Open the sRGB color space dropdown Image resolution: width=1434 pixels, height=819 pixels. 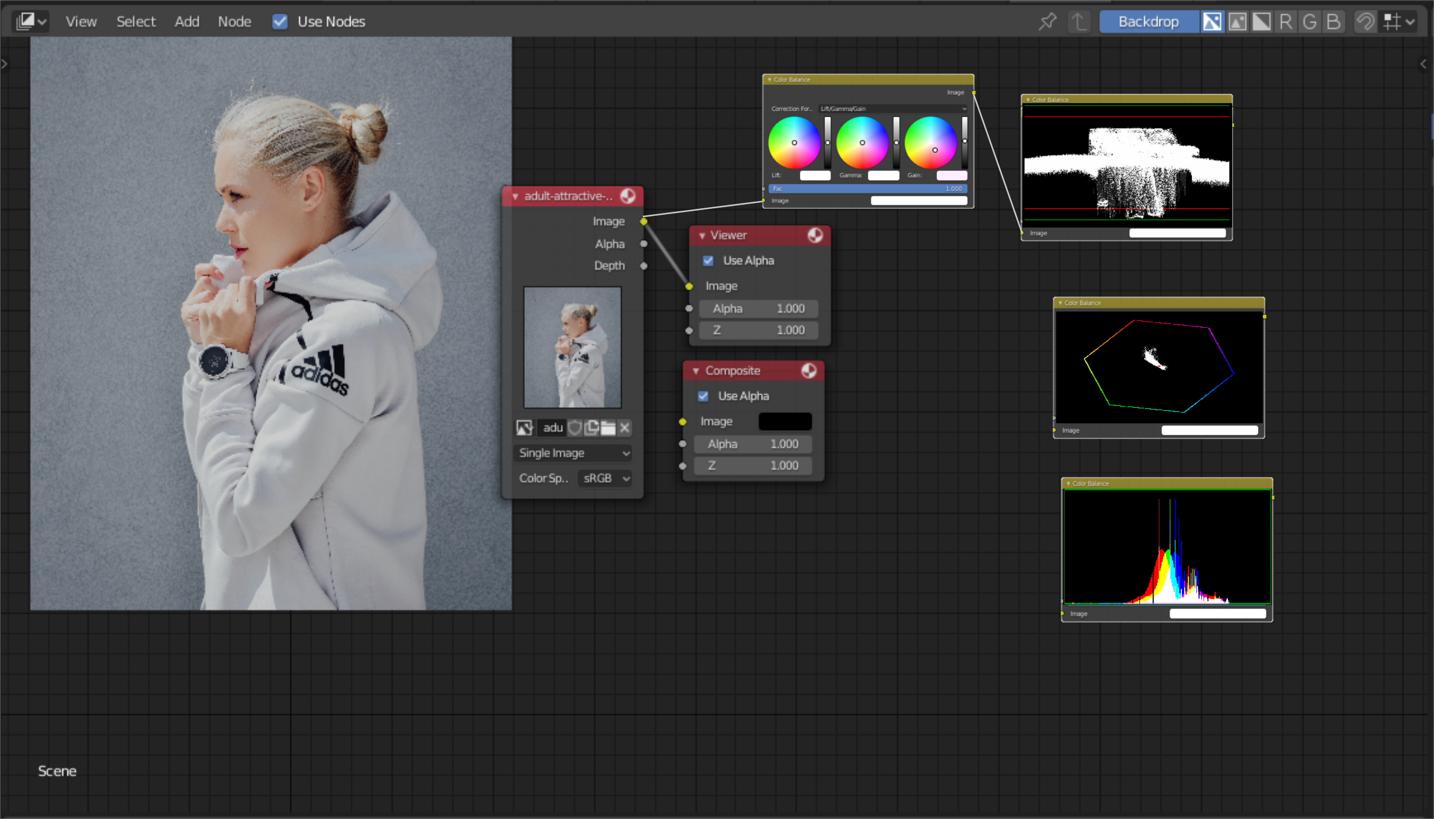[605, 479]
